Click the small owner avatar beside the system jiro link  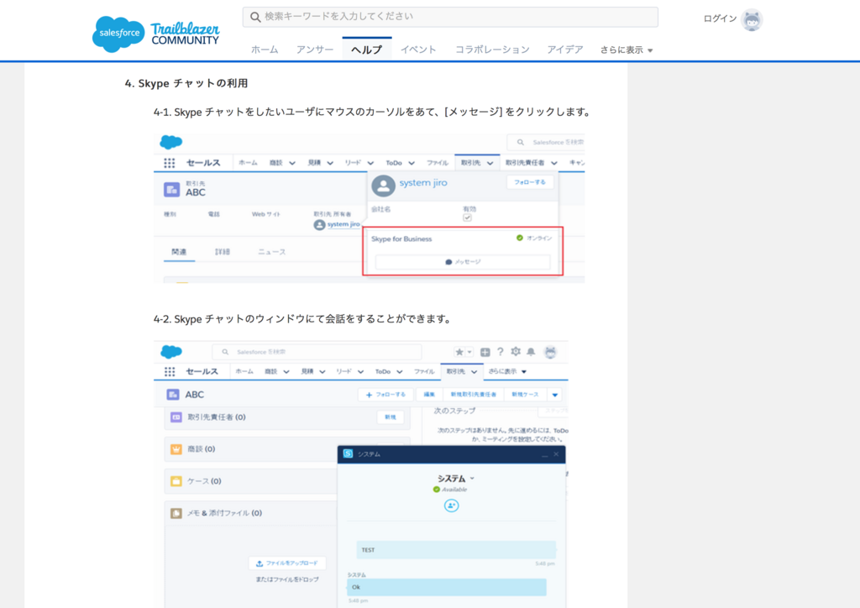[x=319, y=225]
